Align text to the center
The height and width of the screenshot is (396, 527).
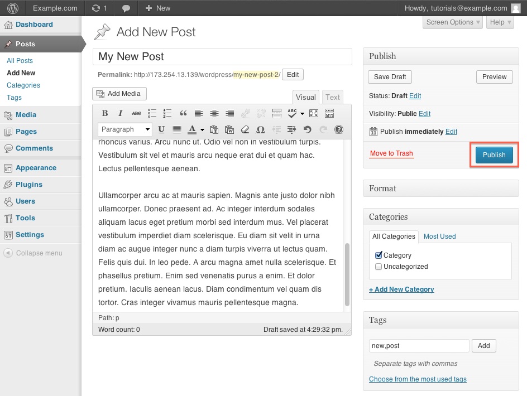[x=214, y=113]
